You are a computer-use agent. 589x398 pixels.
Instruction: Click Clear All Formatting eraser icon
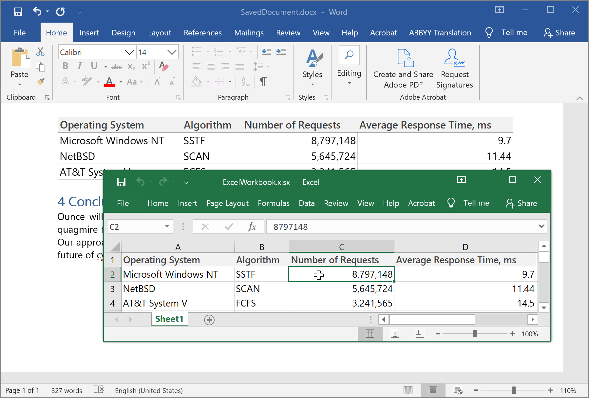(x=163, y=67)
